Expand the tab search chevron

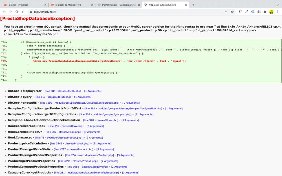277,5
